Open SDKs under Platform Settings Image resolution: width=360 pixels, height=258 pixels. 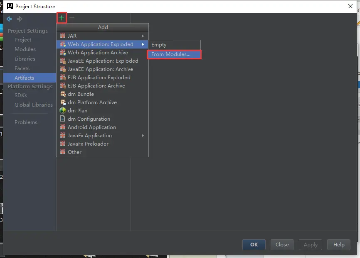pyautogui.click(x=21, y=95)
